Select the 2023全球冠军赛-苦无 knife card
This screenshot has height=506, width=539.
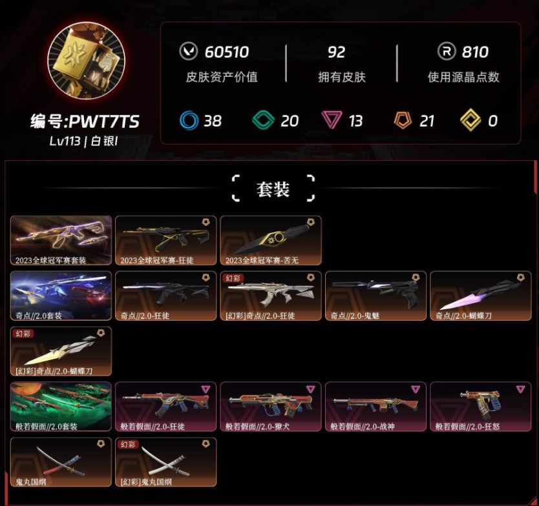point(271,240)
